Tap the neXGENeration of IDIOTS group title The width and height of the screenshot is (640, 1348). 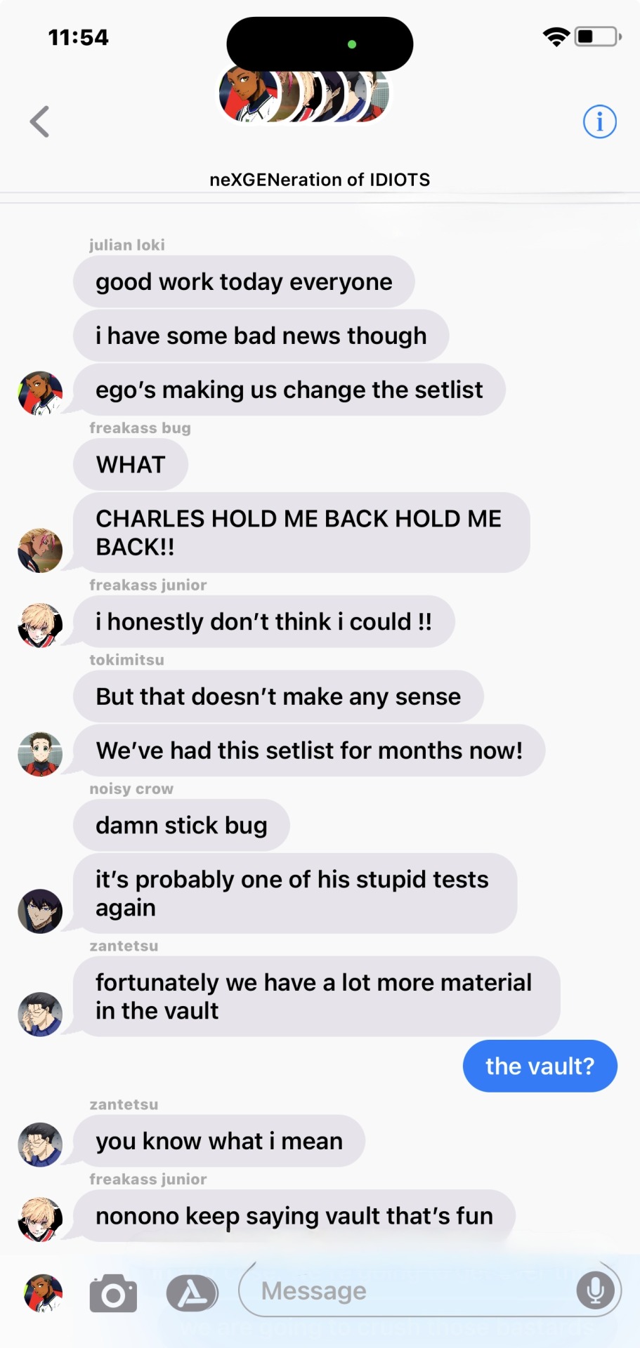(320, 180)
